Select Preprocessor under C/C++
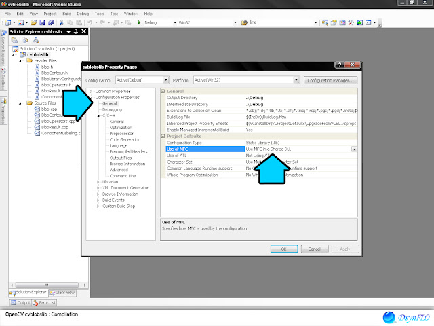 [x=121, y=134]
